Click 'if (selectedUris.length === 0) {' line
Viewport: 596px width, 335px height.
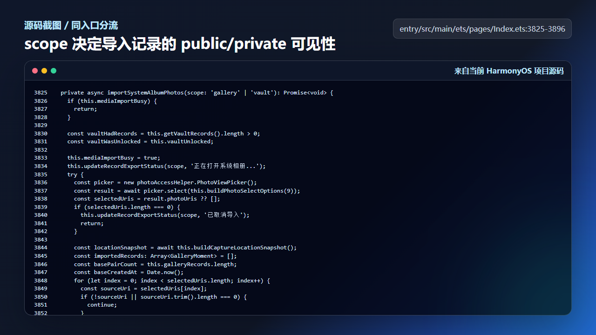click(127, 207)
